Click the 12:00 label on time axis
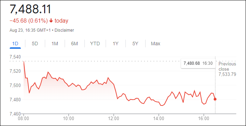This screenshot has height=126, width=246. pos(114,118)
